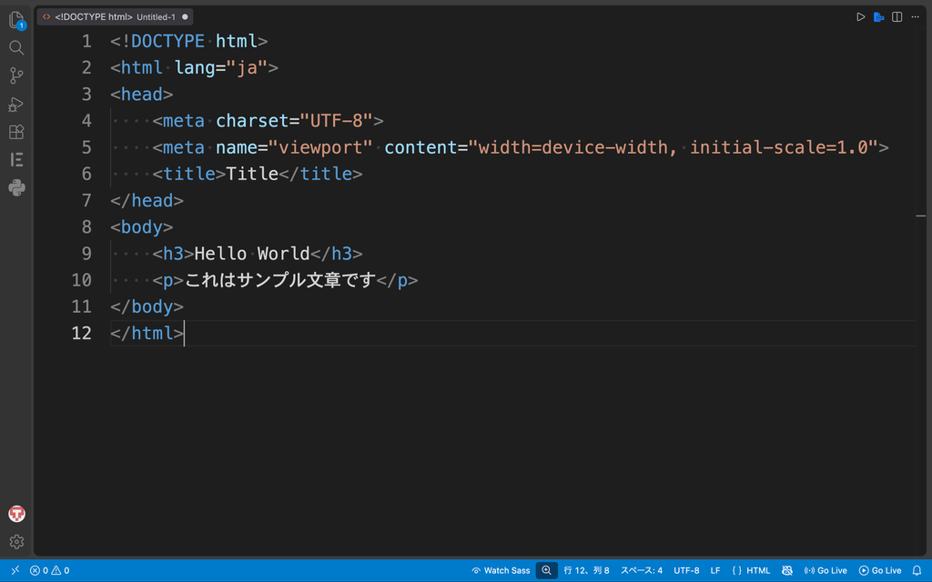Open the Python extension icon in sidebar
Image resolution: width=932 pixels, height=582 pixels.
coord(16,187)
